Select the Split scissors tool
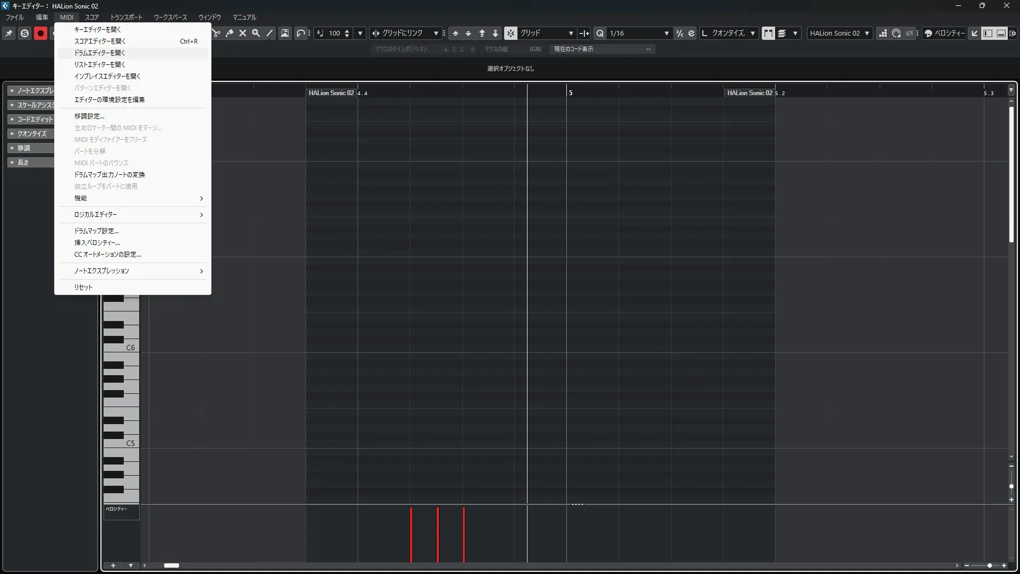 (x=216, y=33)
